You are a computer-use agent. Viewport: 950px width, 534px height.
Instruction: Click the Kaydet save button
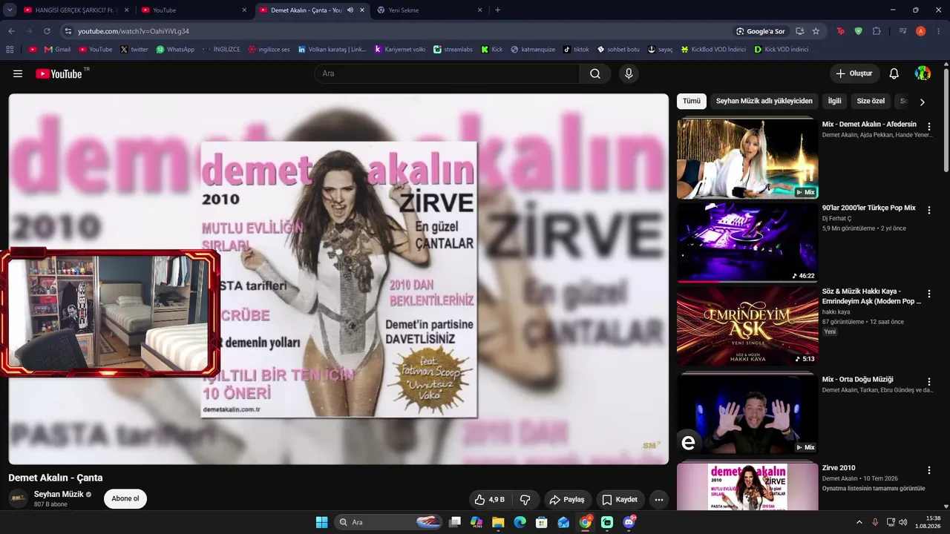point(620,500)
